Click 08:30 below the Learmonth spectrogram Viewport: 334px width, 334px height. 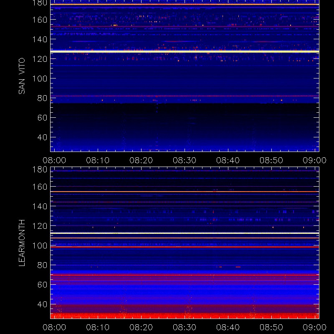pyautogui.click(x=185, y=327)
